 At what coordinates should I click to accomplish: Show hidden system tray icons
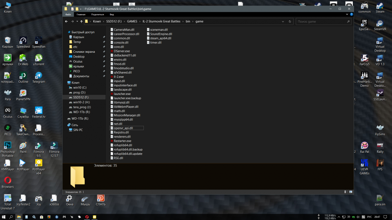coord(339,217)
